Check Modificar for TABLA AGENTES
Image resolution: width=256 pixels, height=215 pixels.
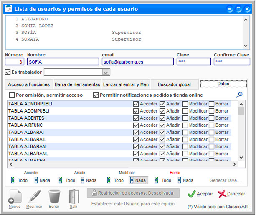[185, 118]
